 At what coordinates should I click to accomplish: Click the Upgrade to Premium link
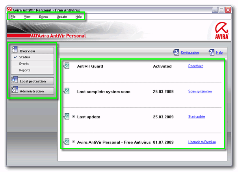202,142
